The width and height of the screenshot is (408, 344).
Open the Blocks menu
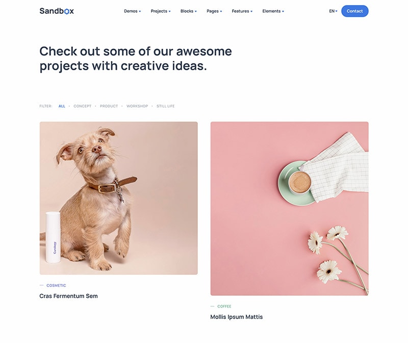click(188, 11)
